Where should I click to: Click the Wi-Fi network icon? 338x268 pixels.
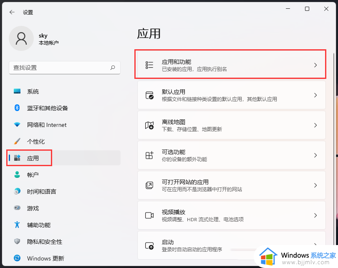pyautogui.click(x=17, y=125)
